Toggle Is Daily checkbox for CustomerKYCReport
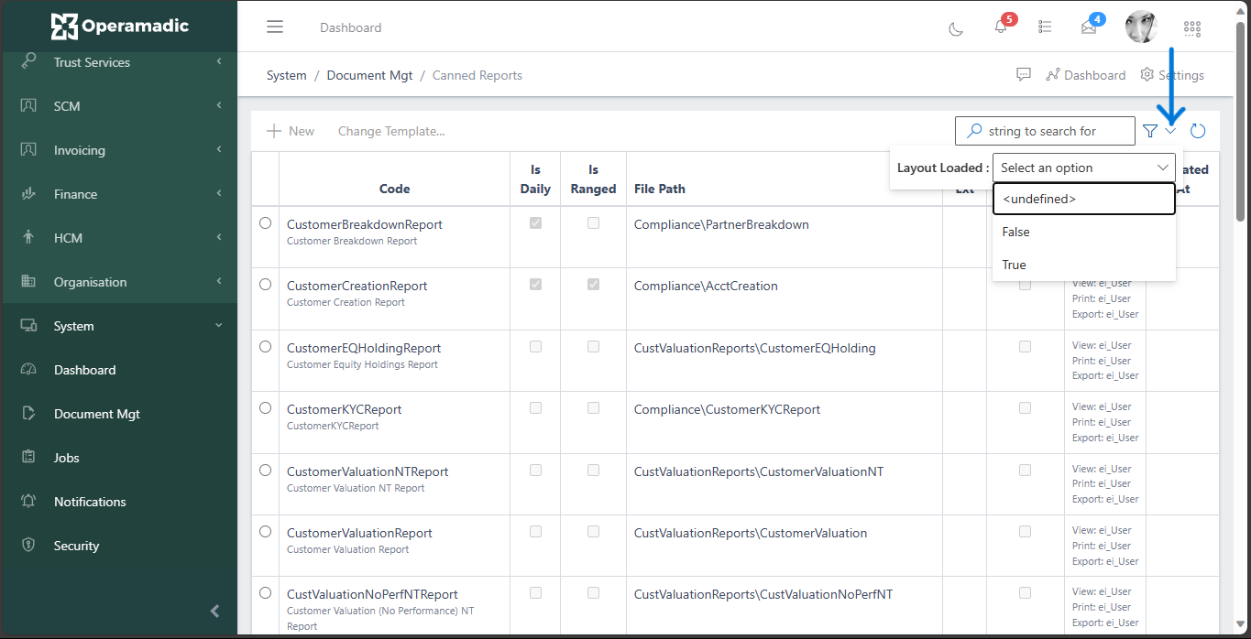The height and width of the screenshot is (639, 1251). 535,408
